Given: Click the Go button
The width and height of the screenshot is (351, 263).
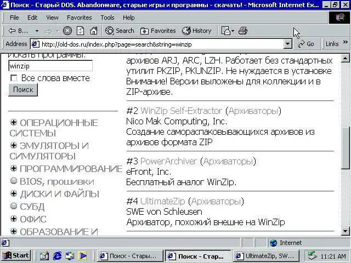Looking at the screenshot, I should click(x=306, y=44).
